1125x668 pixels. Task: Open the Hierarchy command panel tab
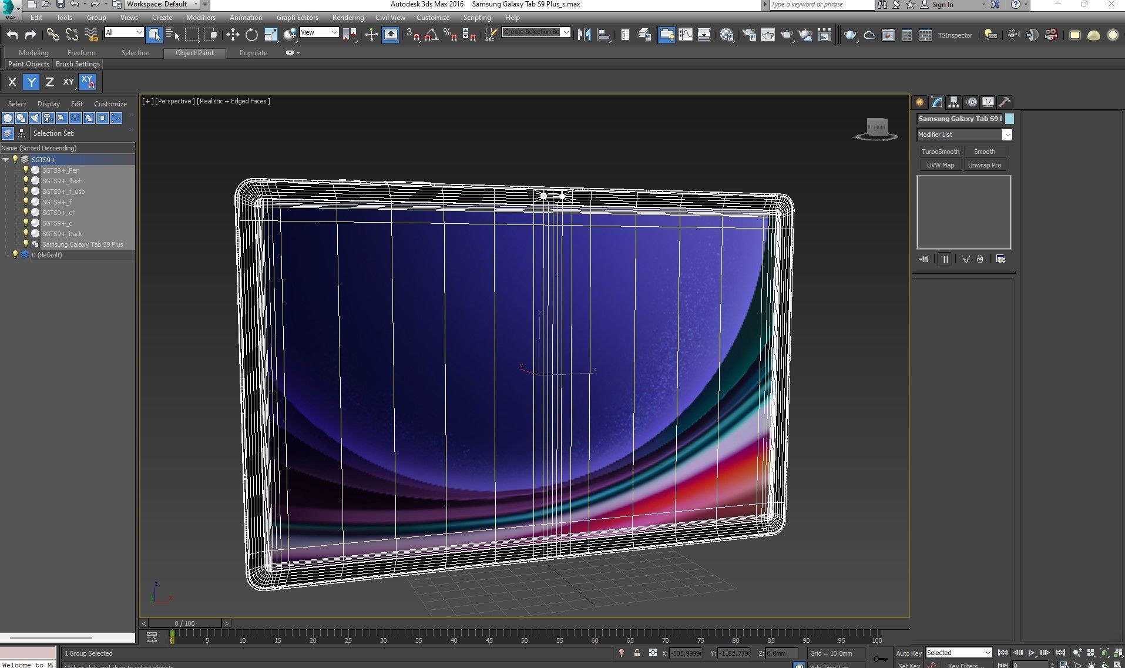tap(953, 102)
